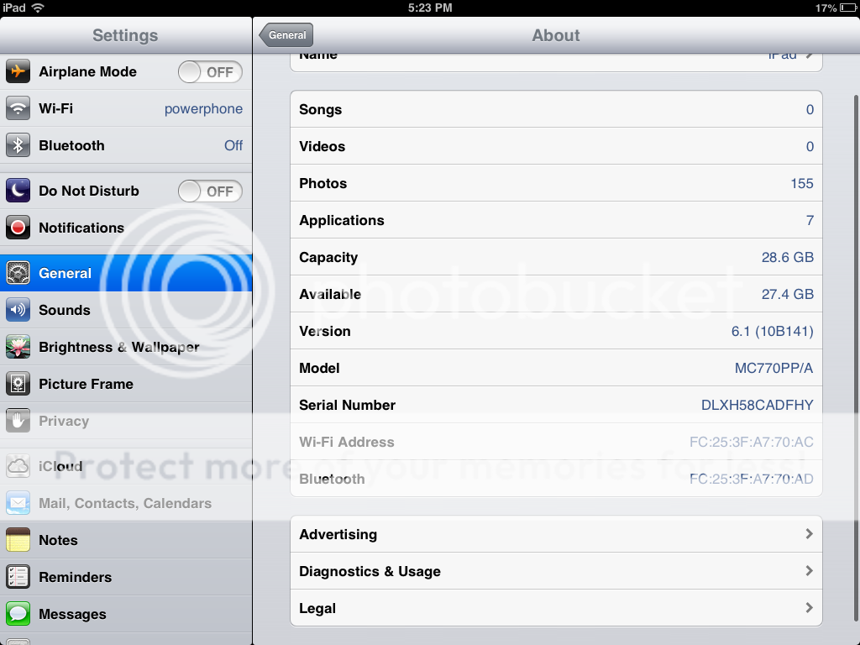
Task: Open Brightness & Wallpaper settings
Action: (126, 347)
